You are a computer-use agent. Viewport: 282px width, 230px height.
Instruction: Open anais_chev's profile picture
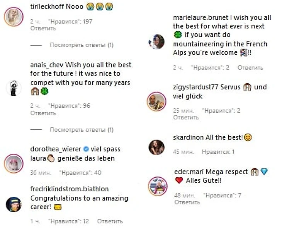14,88
